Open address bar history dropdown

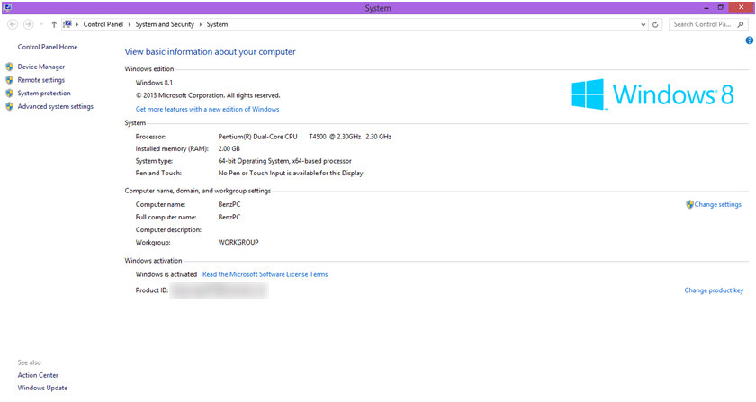[x=643, y=24]
